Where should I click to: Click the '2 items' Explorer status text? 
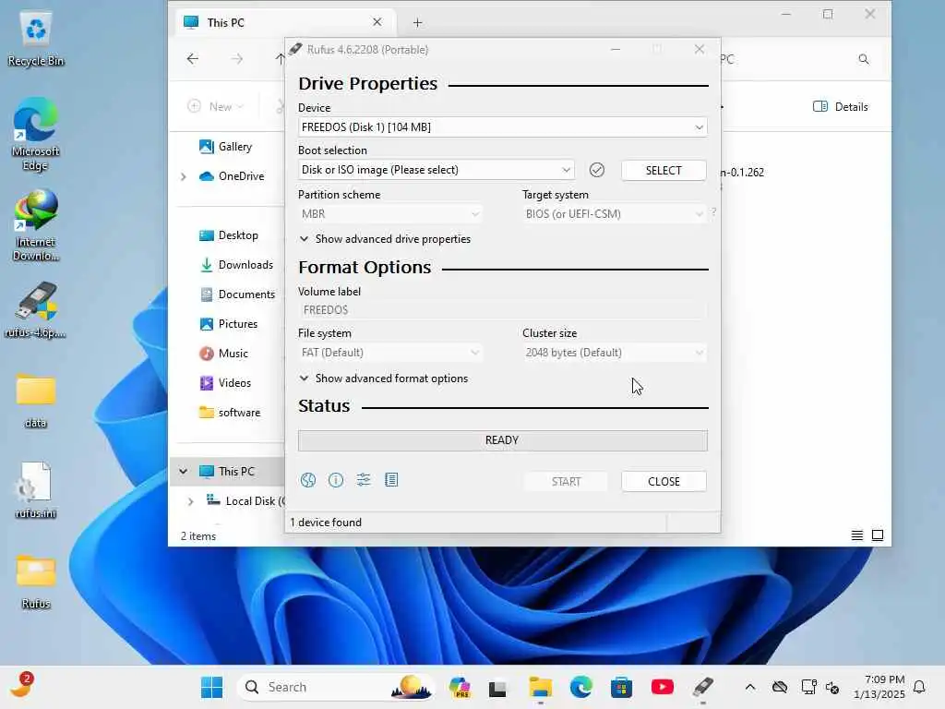click(x=198, y=536)
